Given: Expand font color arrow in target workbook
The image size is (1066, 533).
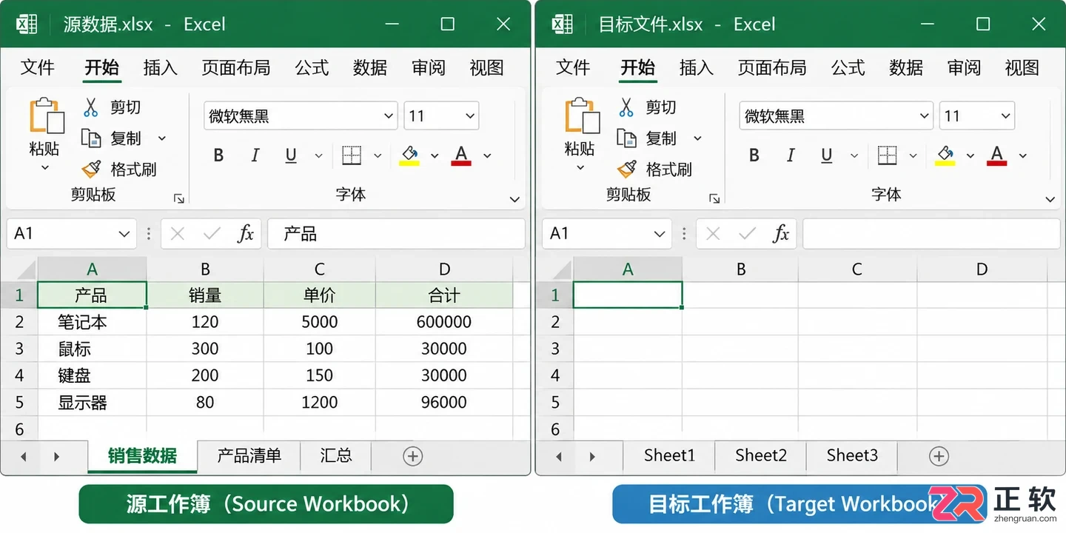Looking at the screenshot, I should click(1023, 155).
